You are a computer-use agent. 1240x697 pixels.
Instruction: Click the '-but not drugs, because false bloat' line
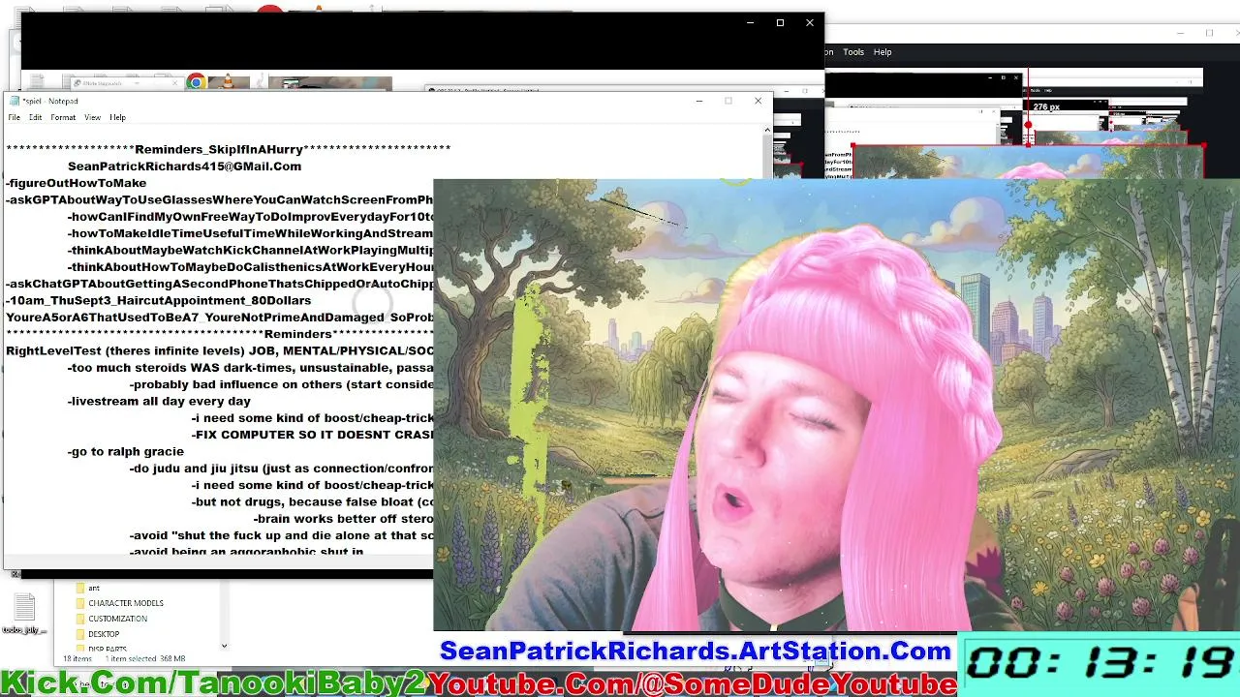point(312,501)
